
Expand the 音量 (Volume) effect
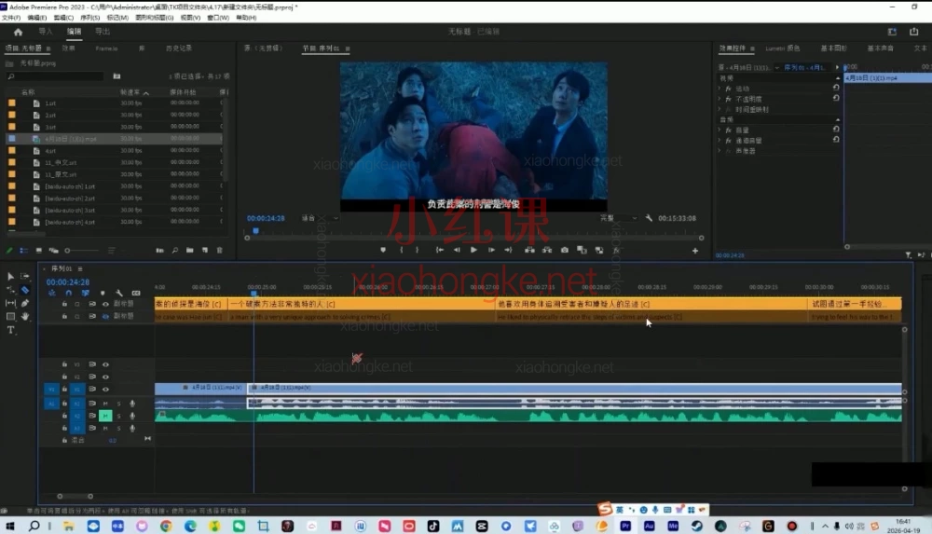720,130
